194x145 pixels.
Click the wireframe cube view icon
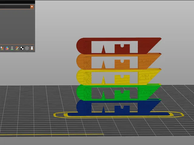27,48
